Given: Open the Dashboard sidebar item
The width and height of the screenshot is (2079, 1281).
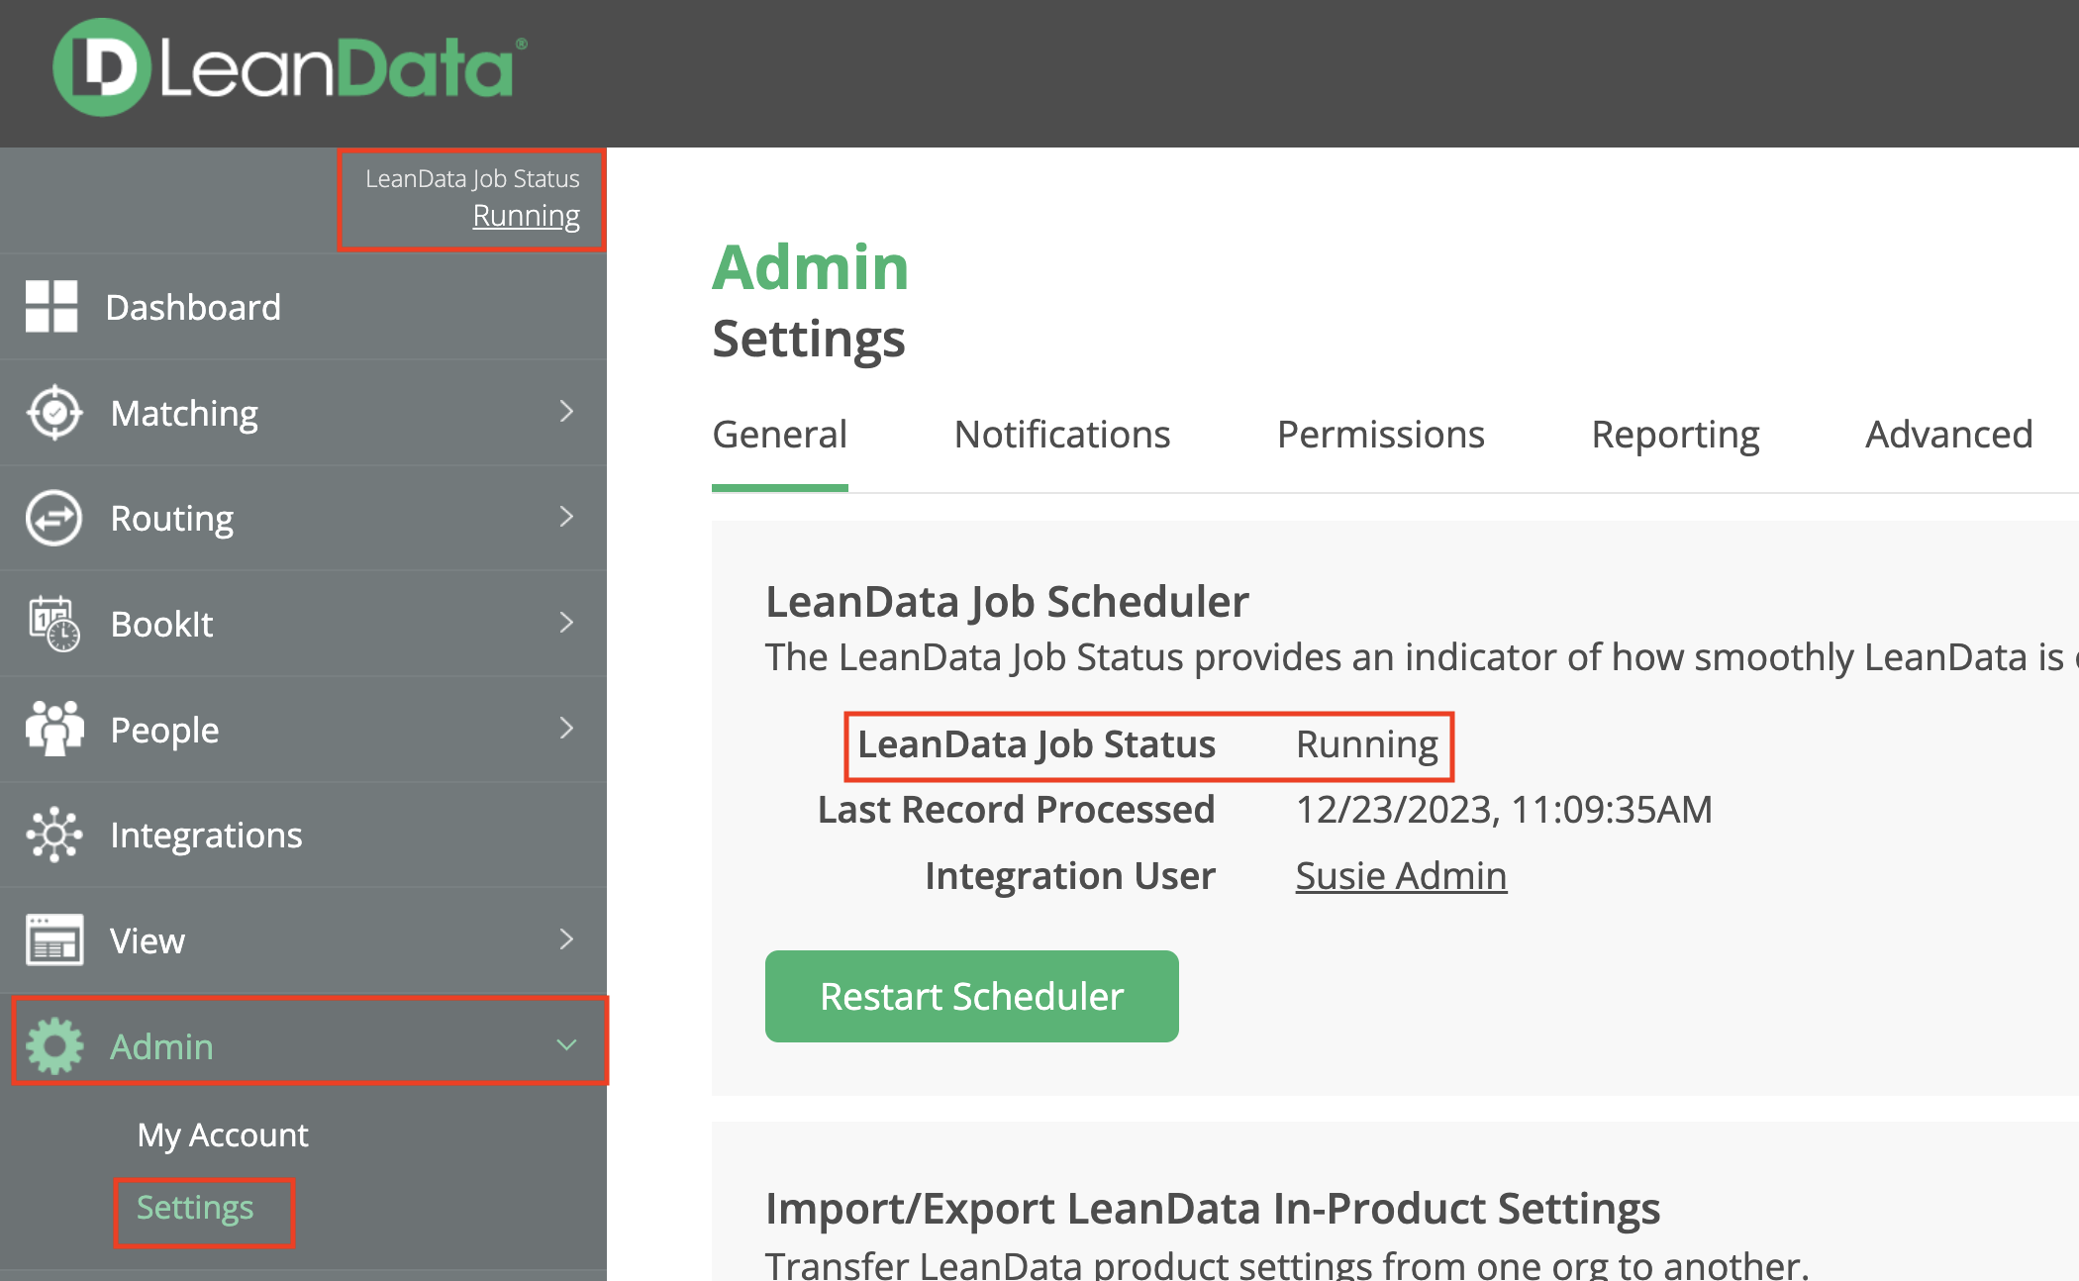Looking at the screenshot, I should pyautogui.click(x=303, y=307).
